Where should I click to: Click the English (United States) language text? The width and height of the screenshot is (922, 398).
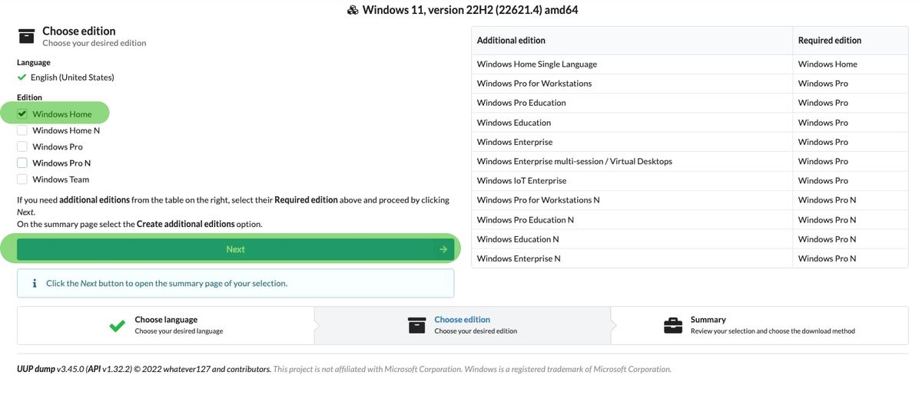point(72,77)
